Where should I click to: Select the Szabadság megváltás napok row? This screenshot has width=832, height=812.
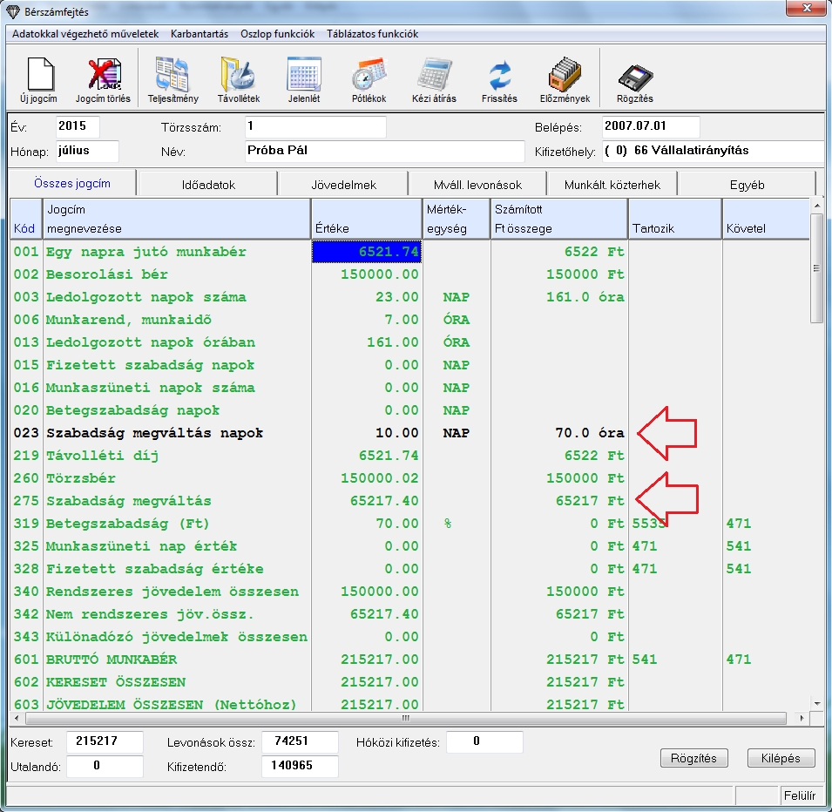pos(154,433)
